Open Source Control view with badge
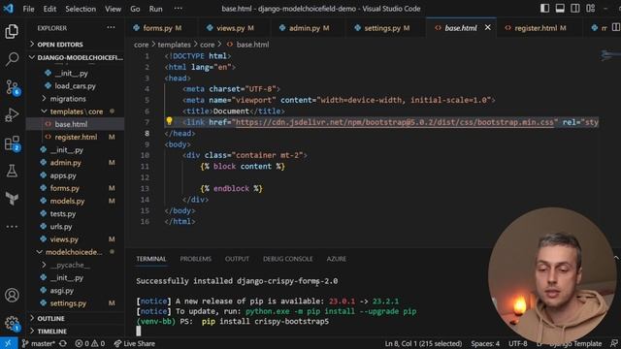This screenshot has height=349, width=621. coord(12,87)
